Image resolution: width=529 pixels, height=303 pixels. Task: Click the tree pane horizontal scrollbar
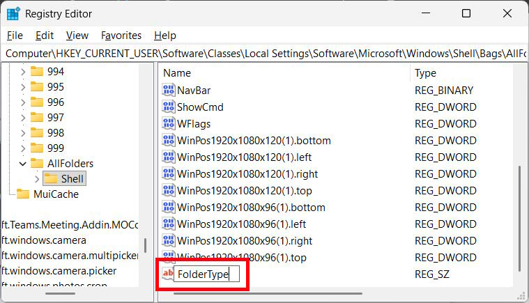(x=61, y=293)
